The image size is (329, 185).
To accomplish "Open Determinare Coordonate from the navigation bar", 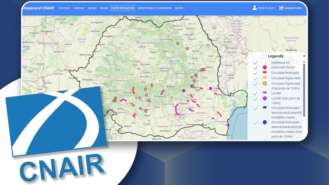I will click(155, 8).
